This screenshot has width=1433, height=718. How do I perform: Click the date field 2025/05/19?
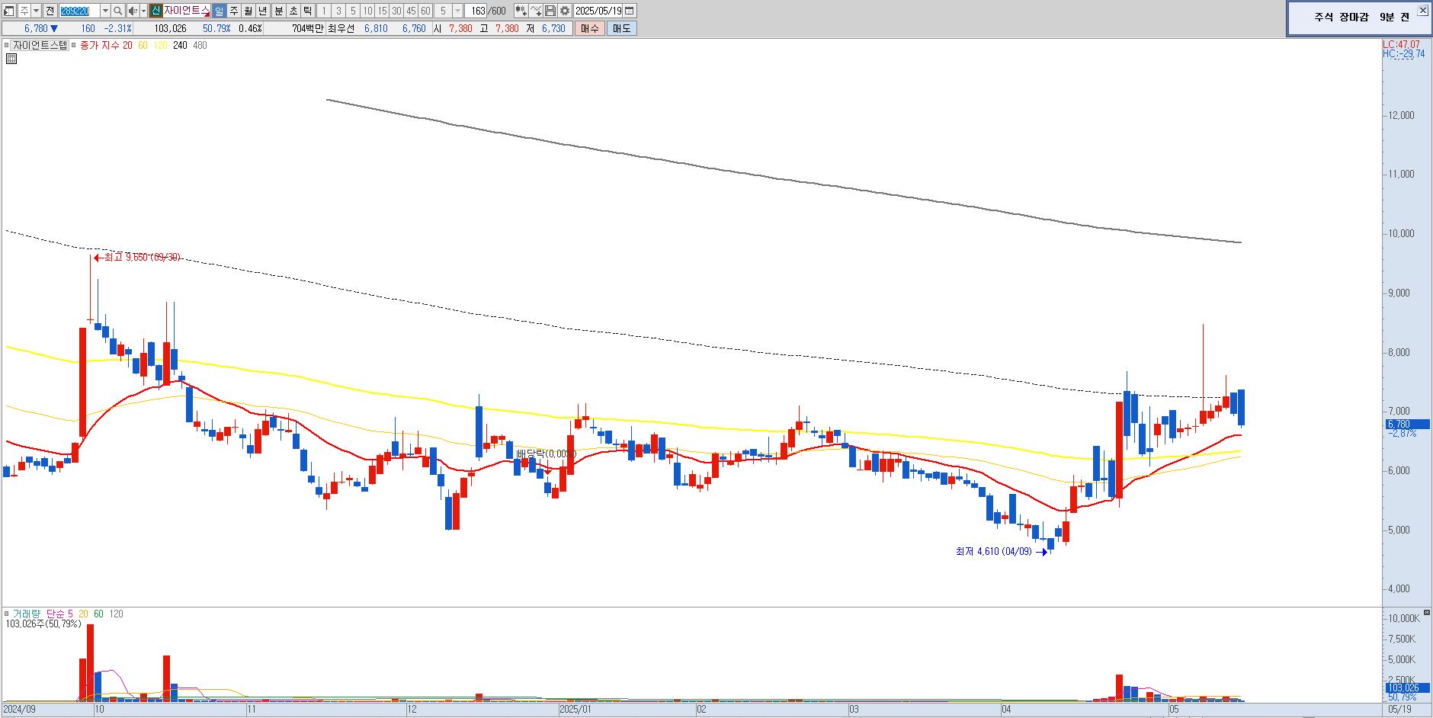[x=598, y=11]
